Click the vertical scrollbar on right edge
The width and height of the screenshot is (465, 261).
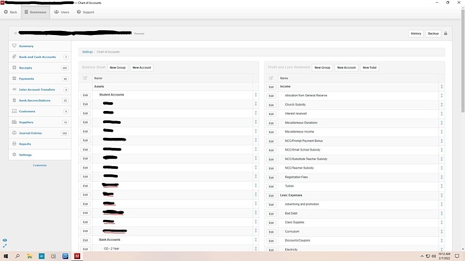coord(462,61)
